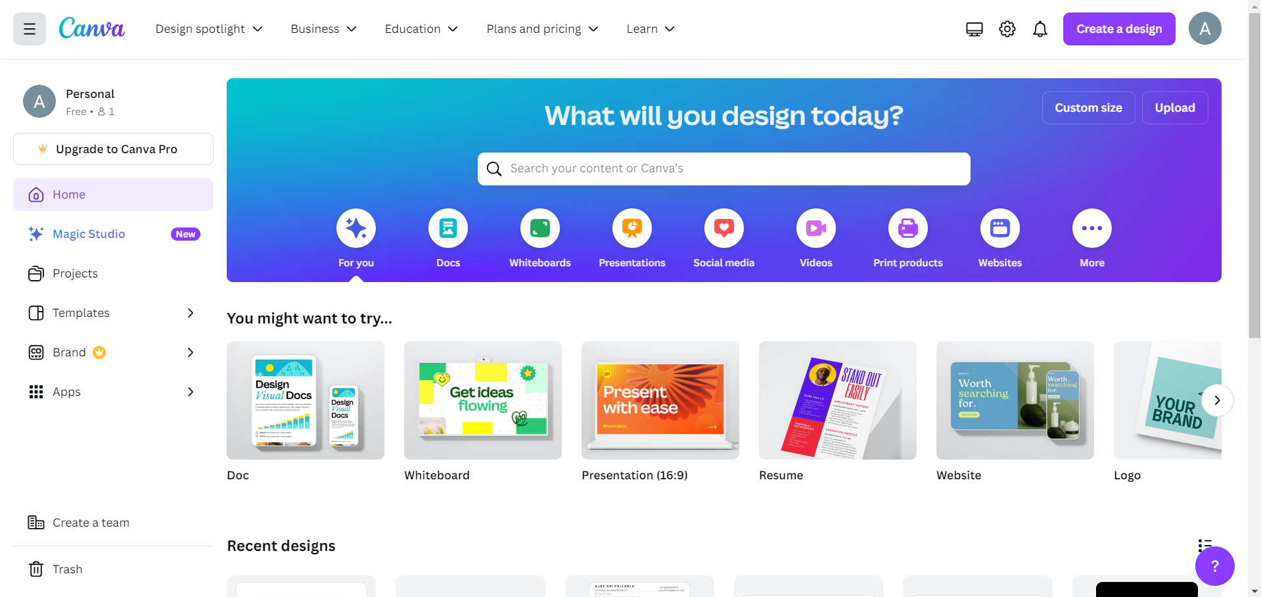Expand the Design spotlight dropdown

(209, 29)
